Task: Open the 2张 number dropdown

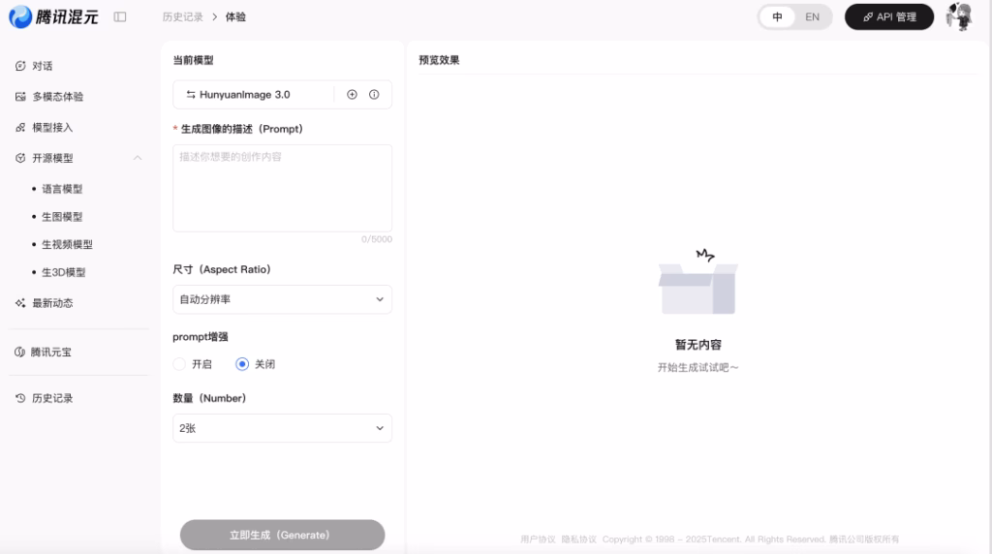Action: coord(282,428)
